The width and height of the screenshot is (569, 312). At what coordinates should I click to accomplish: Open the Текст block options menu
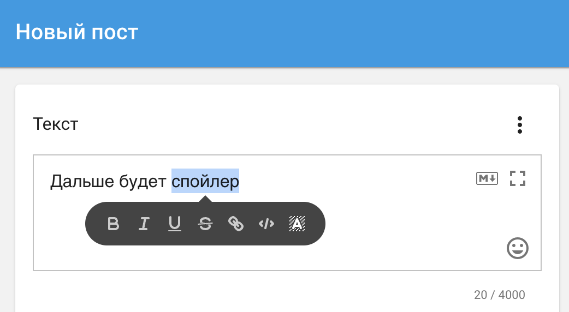tap(520, 125)
